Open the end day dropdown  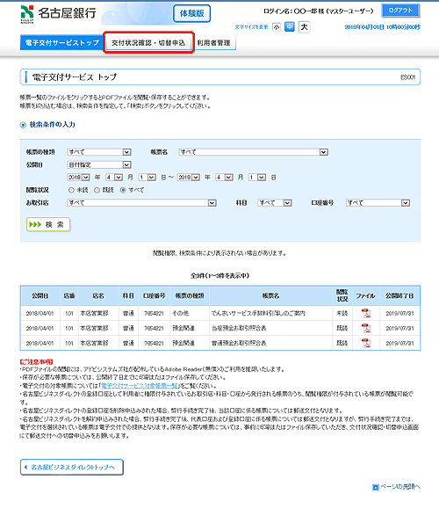click(257, 178)
